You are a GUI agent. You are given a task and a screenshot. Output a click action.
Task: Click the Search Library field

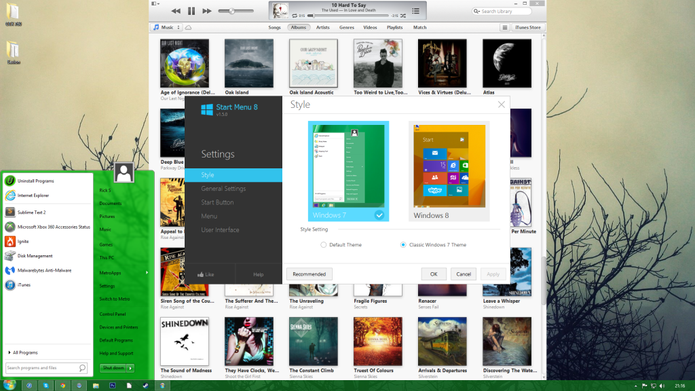point(502,11)
